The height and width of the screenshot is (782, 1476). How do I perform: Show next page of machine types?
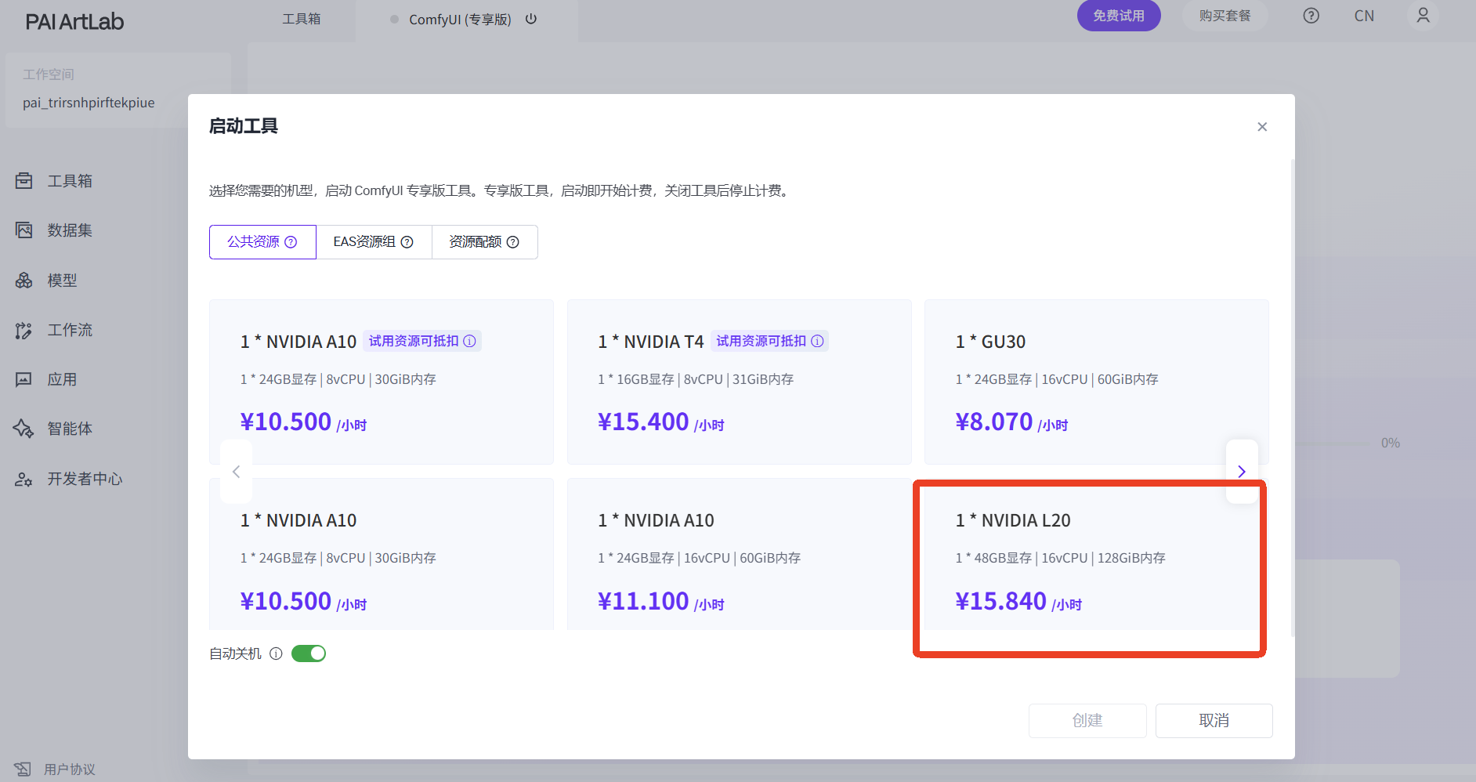coord(1242,472)
